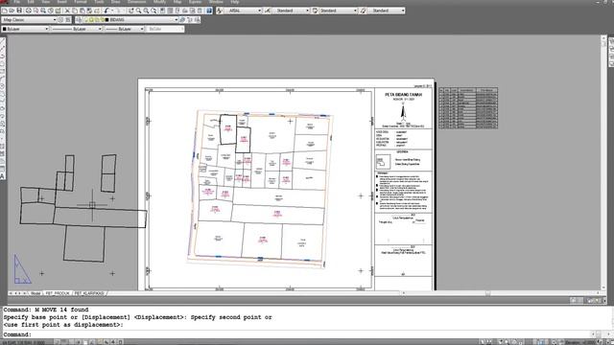Open the Modify menu

click(x=159, y=2)
